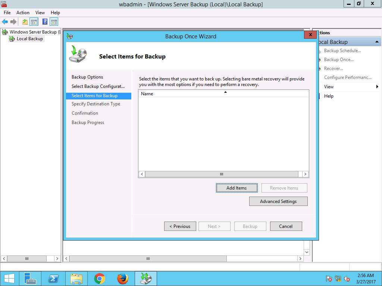Click main pane scroll right arrow
Image resolution: width=382 pixels, height=286 pixels.
300,258
